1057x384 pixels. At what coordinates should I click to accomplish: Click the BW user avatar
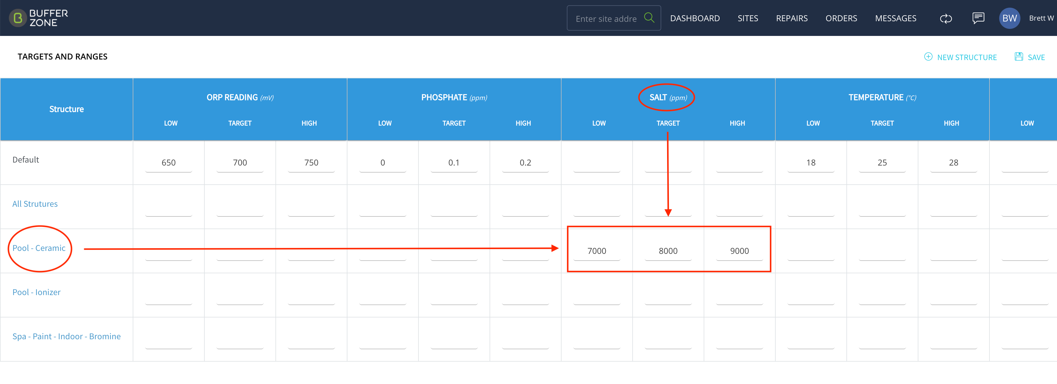point(1010,18)
